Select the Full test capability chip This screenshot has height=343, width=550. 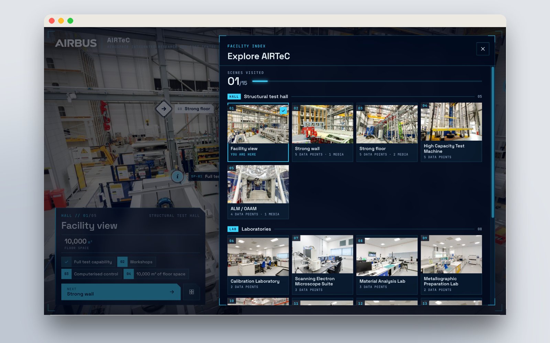click(88, 262)
